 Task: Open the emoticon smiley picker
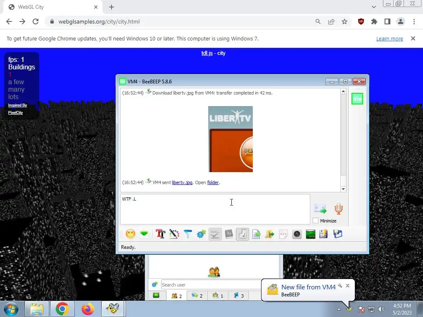point(130,234)
